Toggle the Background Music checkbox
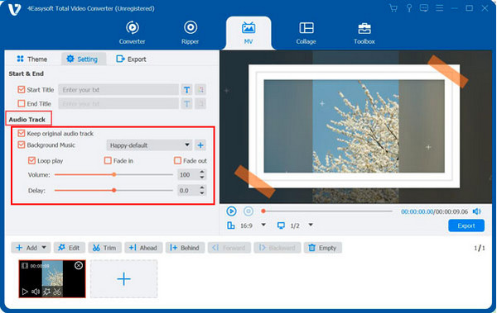This screenshot has width=497, height=313. (x=22, y=145)
